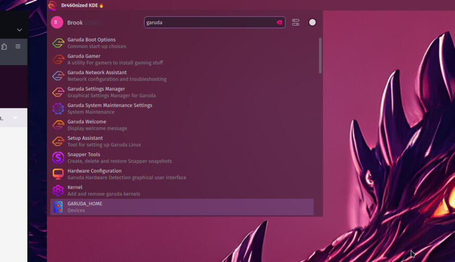Screen dimensions: 455x262
Task: Click the Brook user avatar
Action: coord(57,22)
